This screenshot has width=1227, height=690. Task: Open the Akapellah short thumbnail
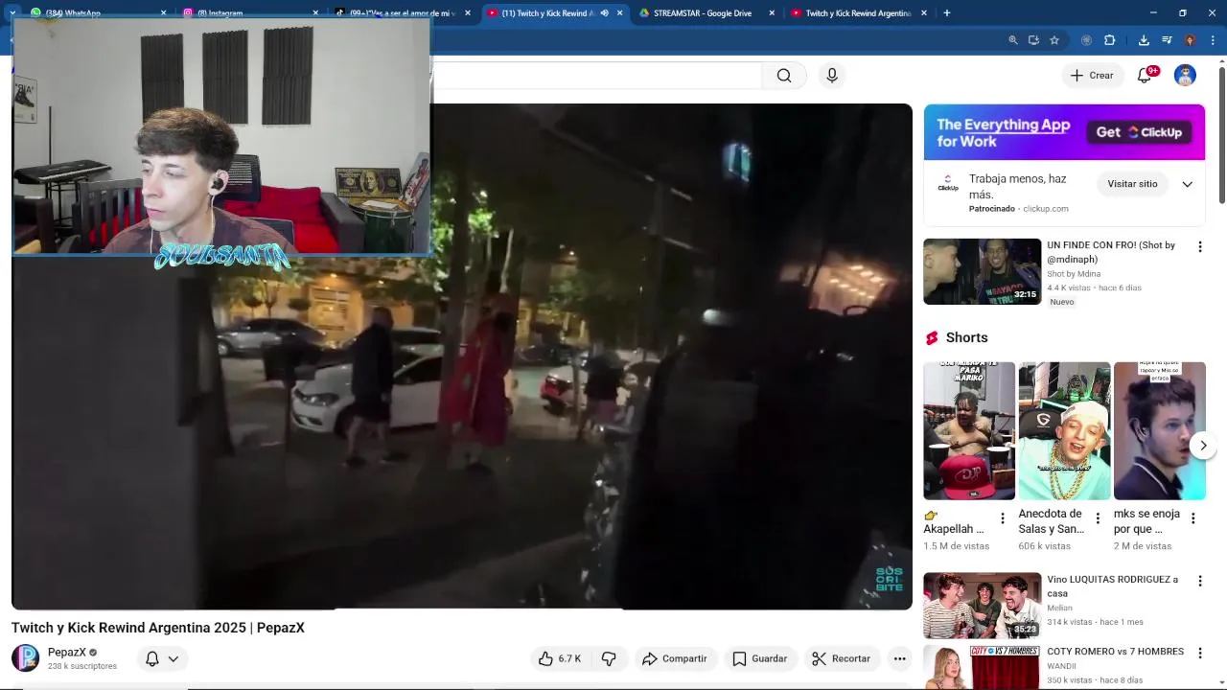coord(968,431)
